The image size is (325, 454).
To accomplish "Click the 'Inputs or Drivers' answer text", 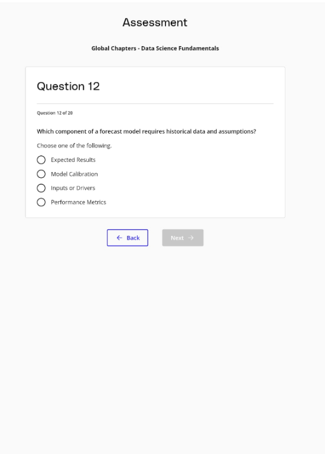I will pyautogui.click(x=73, y=188).
